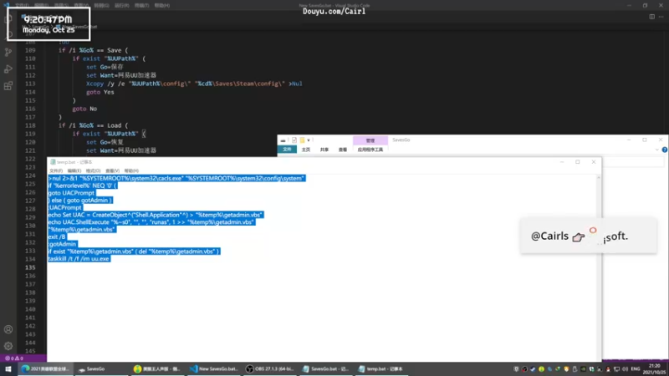The height and width of the screenshot is (376, 669).
Task: Open 文件 tab in Explorer ribbon
Action: (287, 150)
